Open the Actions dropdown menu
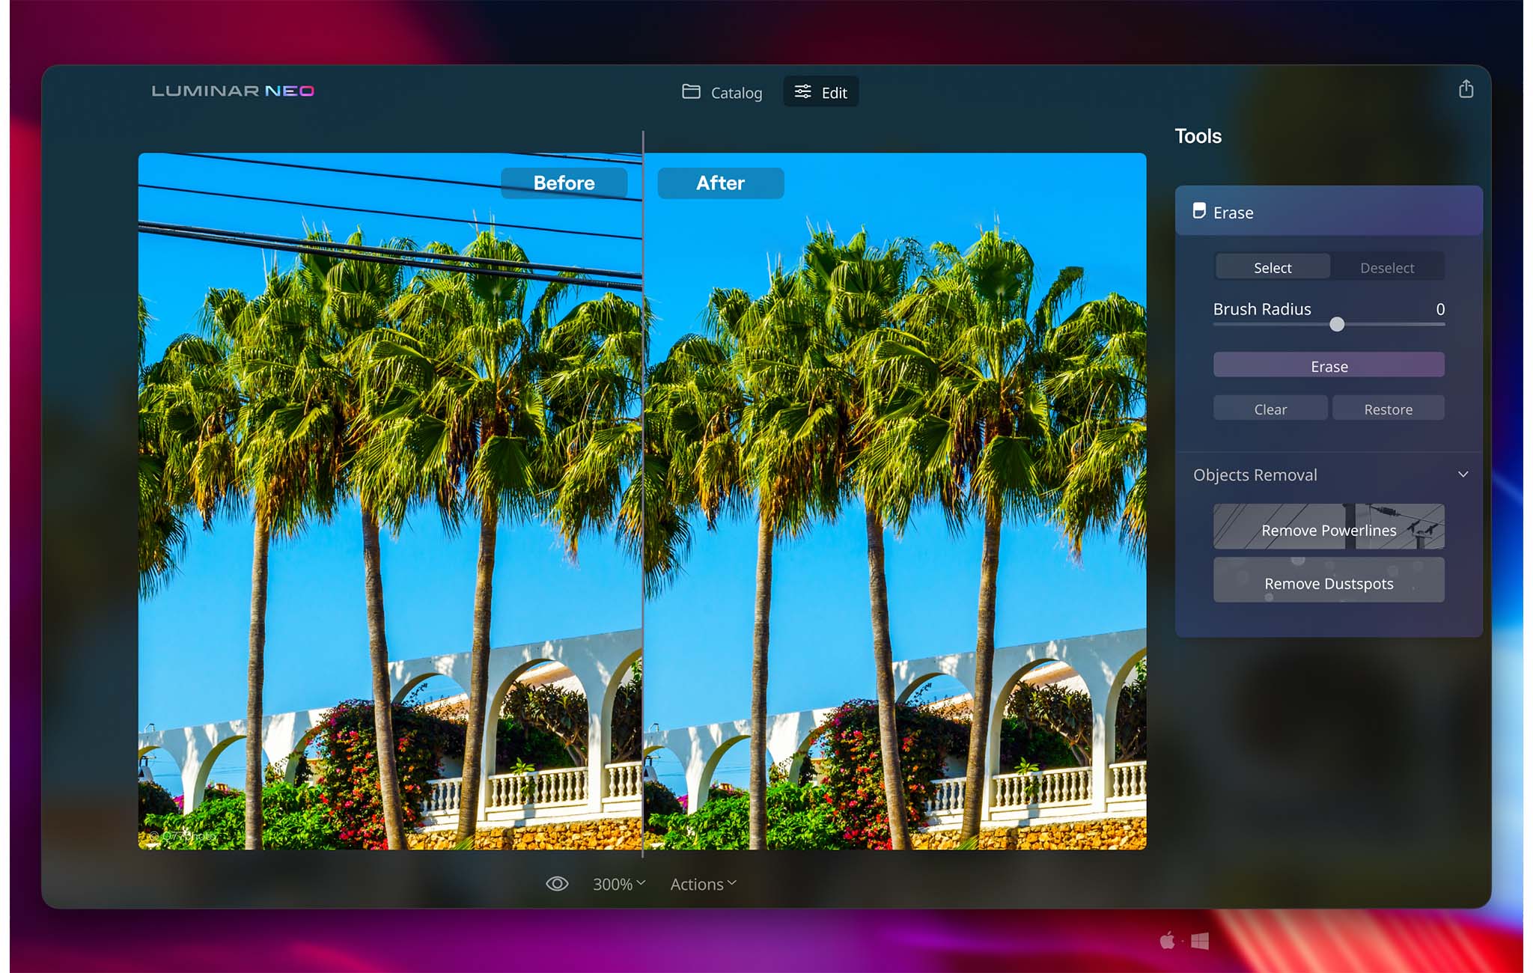The image size is (1533, 973). tap(703, 884)
